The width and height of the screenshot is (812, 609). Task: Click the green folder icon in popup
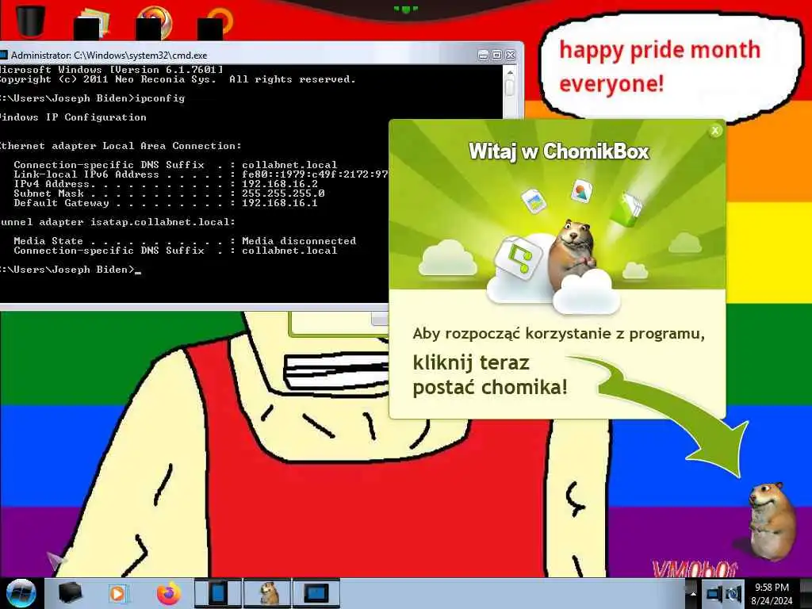coord(626,209)
